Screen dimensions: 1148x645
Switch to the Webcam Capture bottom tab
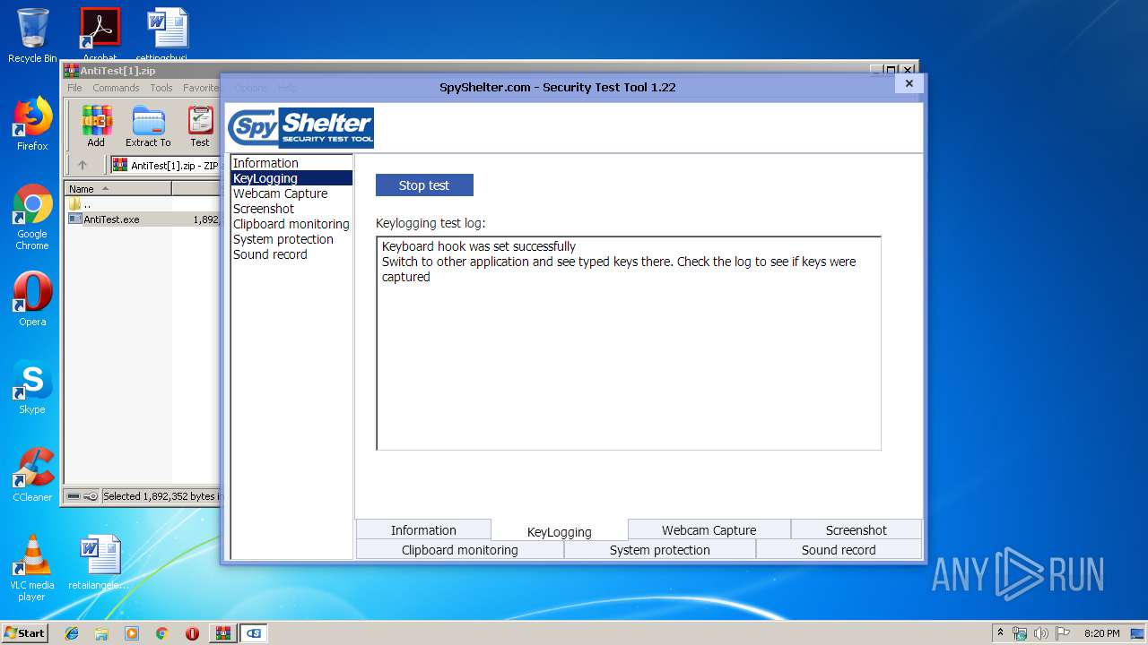point(709,530)
